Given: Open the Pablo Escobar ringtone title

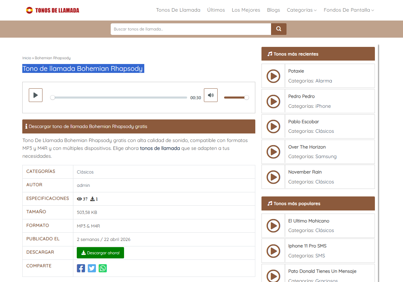Looking at the screenshot, I should coord(304,121).
